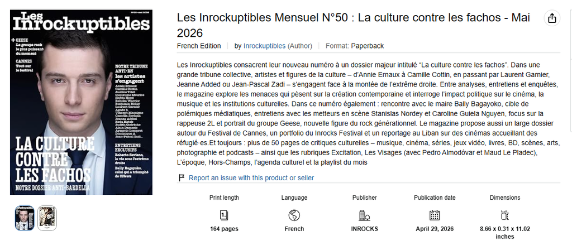Click the INROCKS publisher name
The width and height of the screenshot is (572, 245).
click(364, 229)
